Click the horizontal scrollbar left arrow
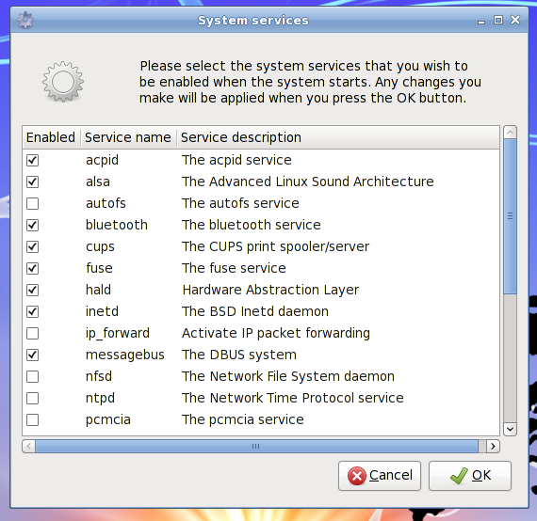The height and width of the screenshot is (521, 537). pyautogui.click(x=29, y=446)
